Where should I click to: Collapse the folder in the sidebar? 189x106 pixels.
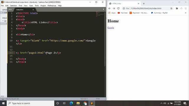click(x=3, y=21)
